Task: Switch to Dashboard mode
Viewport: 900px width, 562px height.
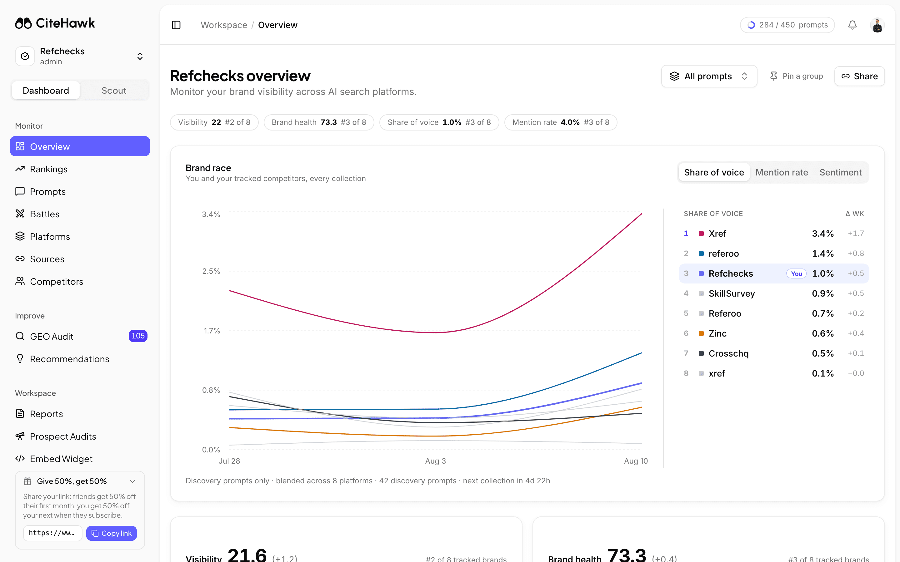Action: coord(46,90)
